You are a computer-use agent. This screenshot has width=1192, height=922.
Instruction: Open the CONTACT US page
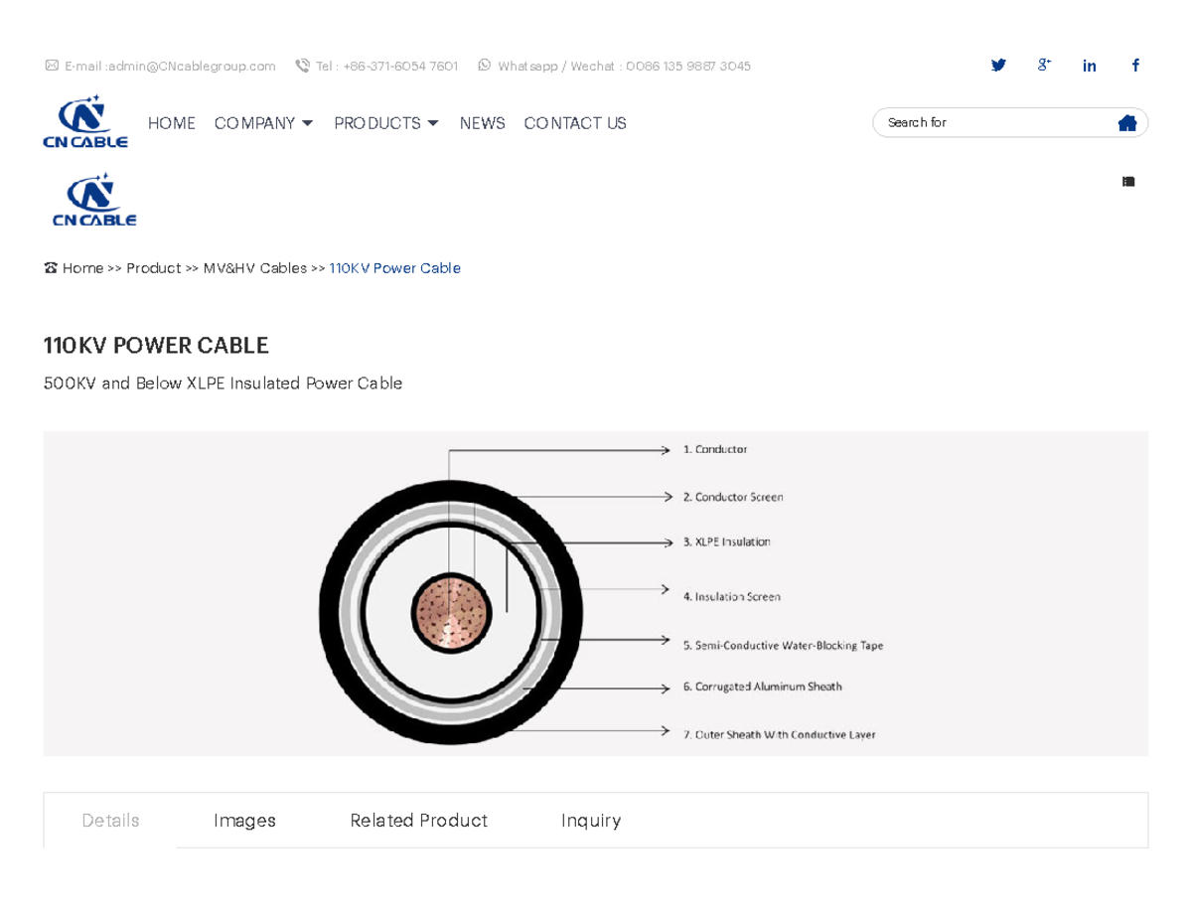(575, 123)
